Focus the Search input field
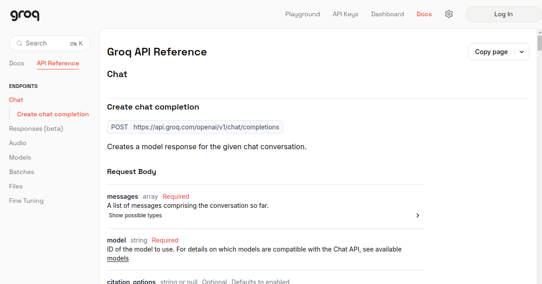Screen dimensions: 542x284 pos(50,43)
